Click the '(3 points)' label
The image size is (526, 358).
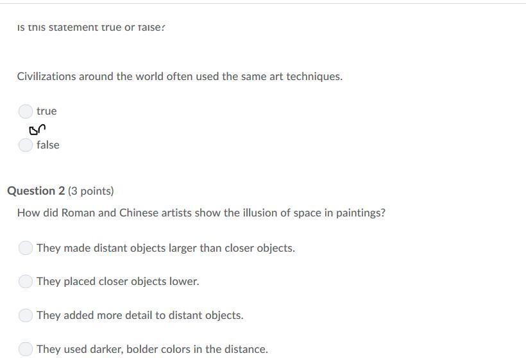pyautogui.click(x=91, y=191)
